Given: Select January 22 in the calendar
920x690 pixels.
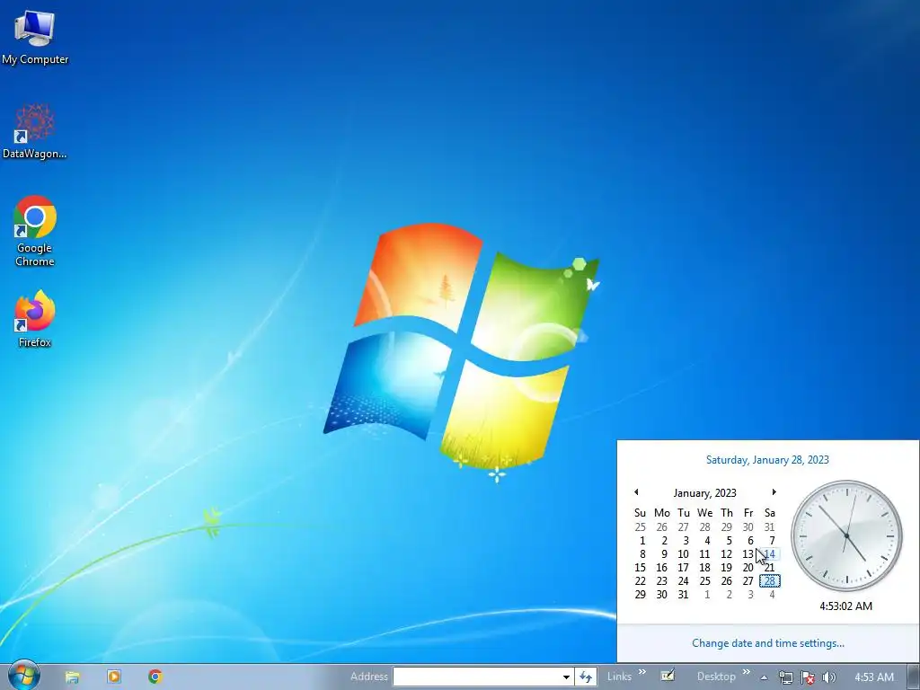Looking at the screenshot, I should (x=640, y=581).
